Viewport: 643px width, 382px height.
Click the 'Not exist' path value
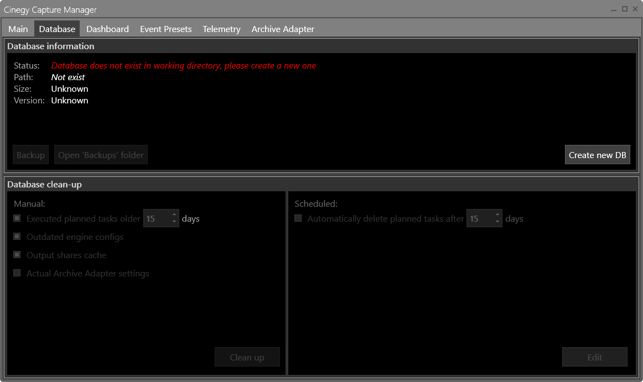[68, 77]
